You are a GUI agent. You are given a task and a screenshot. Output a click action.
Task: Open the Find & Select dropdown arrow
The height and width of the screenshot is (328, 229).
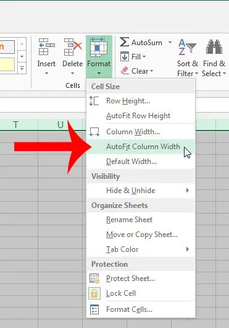coord(225,74)
